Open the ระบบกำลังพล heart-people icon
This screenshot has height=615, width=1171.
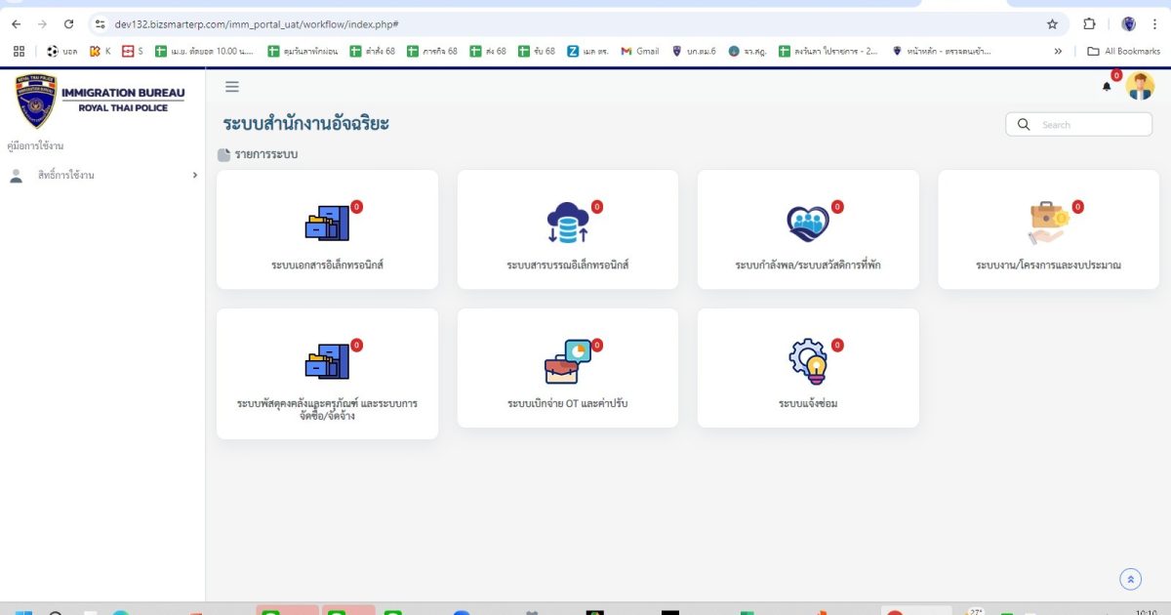[x=807, y=225]
